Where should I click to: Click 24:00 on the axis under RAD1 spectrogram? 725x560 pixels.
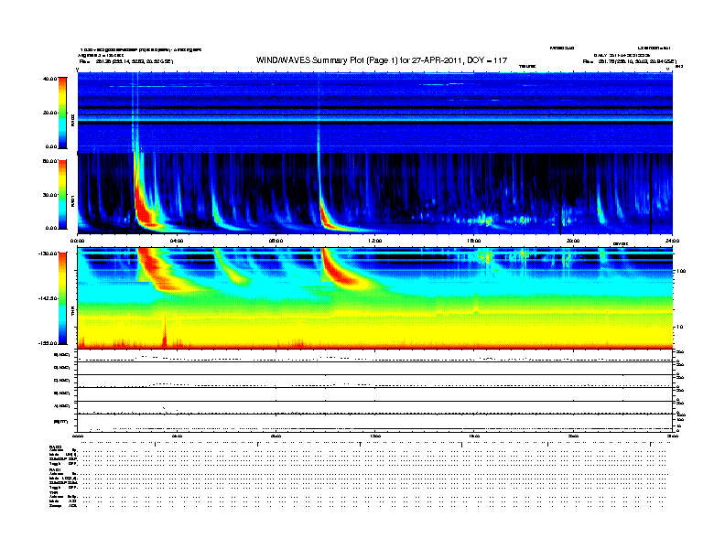672,241
